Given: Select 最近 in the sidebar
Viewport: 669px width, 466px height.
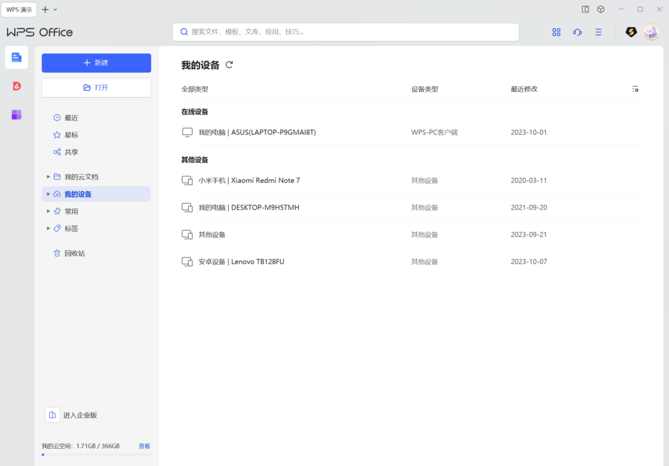Looking at the screenshot, I should (71, 118).
